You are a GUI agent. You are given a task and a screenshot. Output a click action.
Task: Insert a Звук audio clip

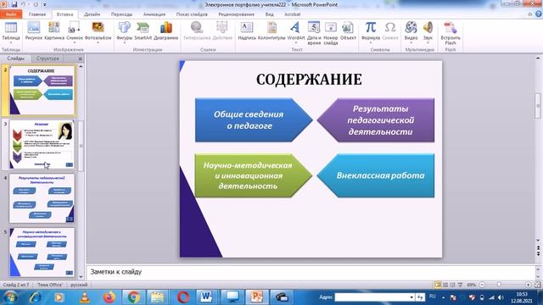pyautogui.click(x=428, y=31)
